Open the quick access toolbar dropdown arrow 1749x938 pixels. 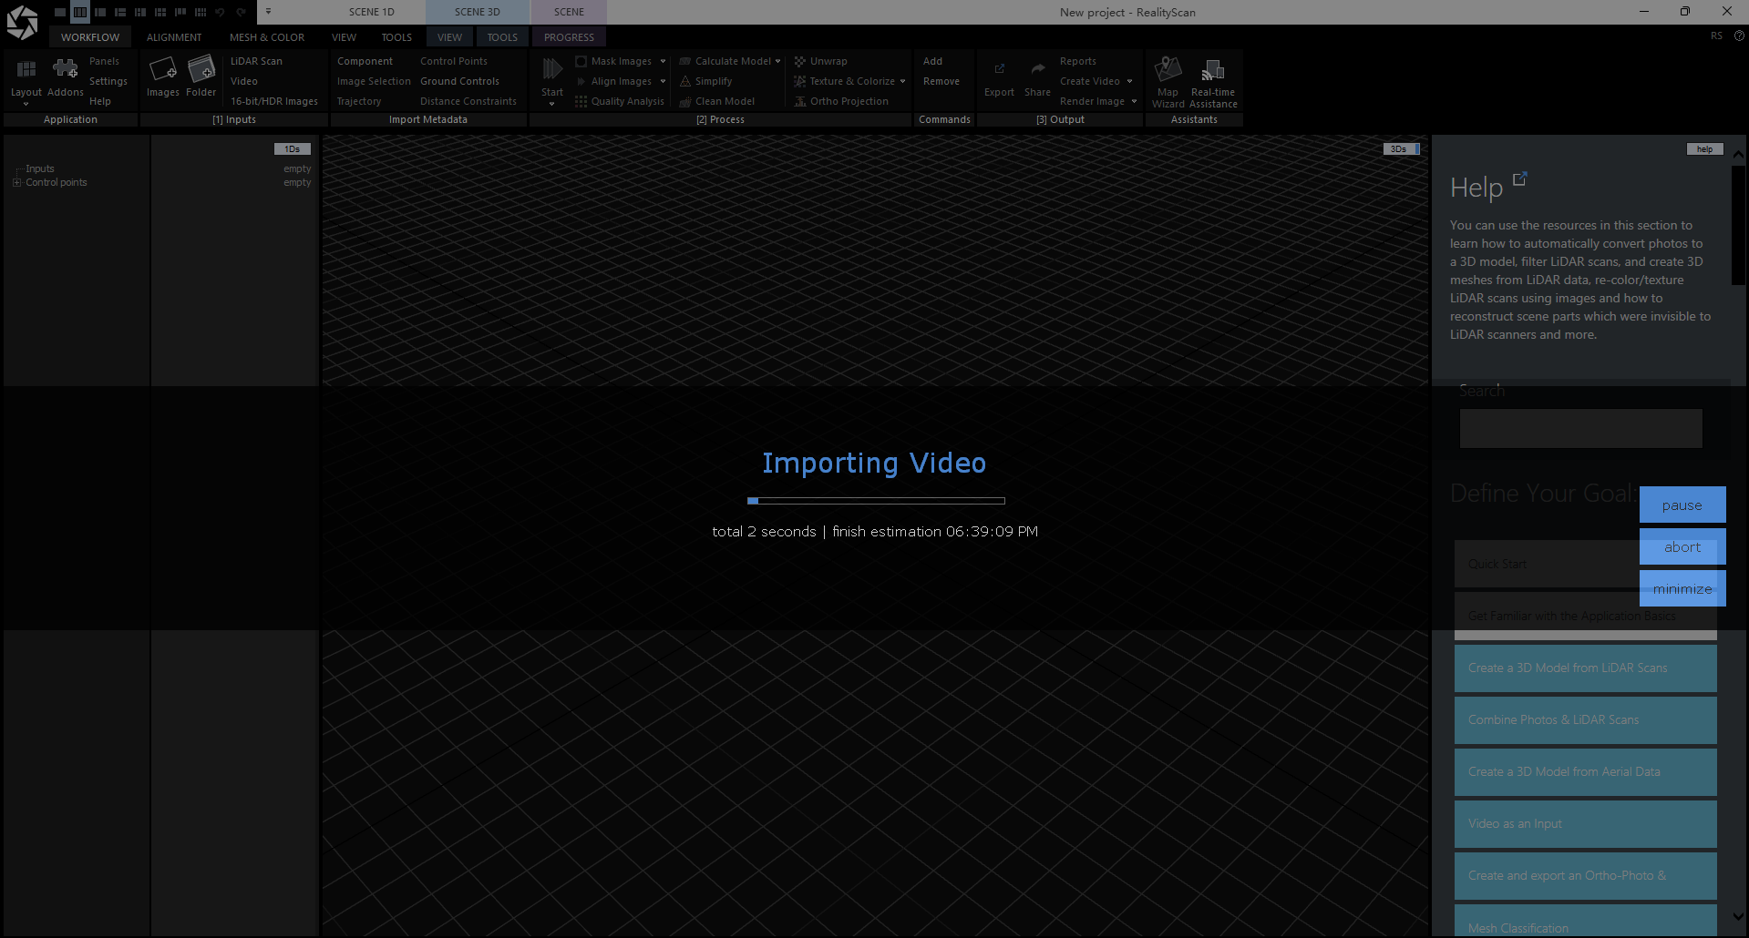268,12
